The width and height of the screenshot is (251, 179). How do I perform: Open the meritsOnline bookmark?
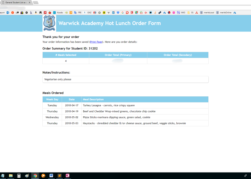(224, 13)
